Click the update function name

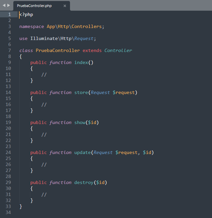pyautogui.click(x=82, y=152)
